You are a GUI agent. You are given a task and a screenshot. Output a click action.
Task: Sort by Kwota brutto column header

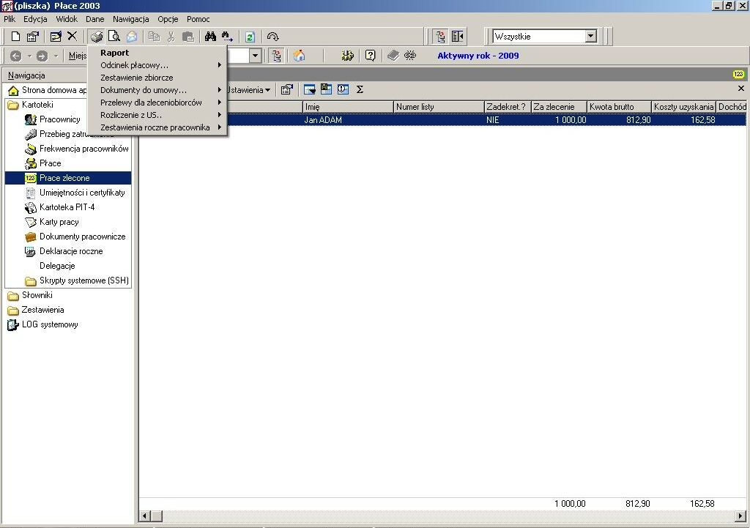click(619, 107)
